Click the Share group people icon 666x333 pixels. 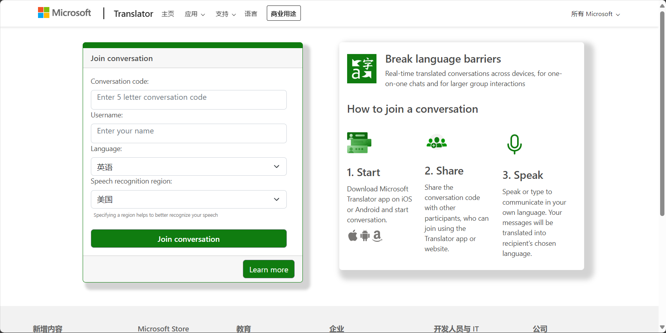436,142
